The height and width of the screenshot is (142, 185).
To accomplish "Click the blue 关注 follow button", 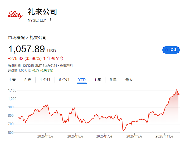I will pyautogui.click(x=171, y=50).
